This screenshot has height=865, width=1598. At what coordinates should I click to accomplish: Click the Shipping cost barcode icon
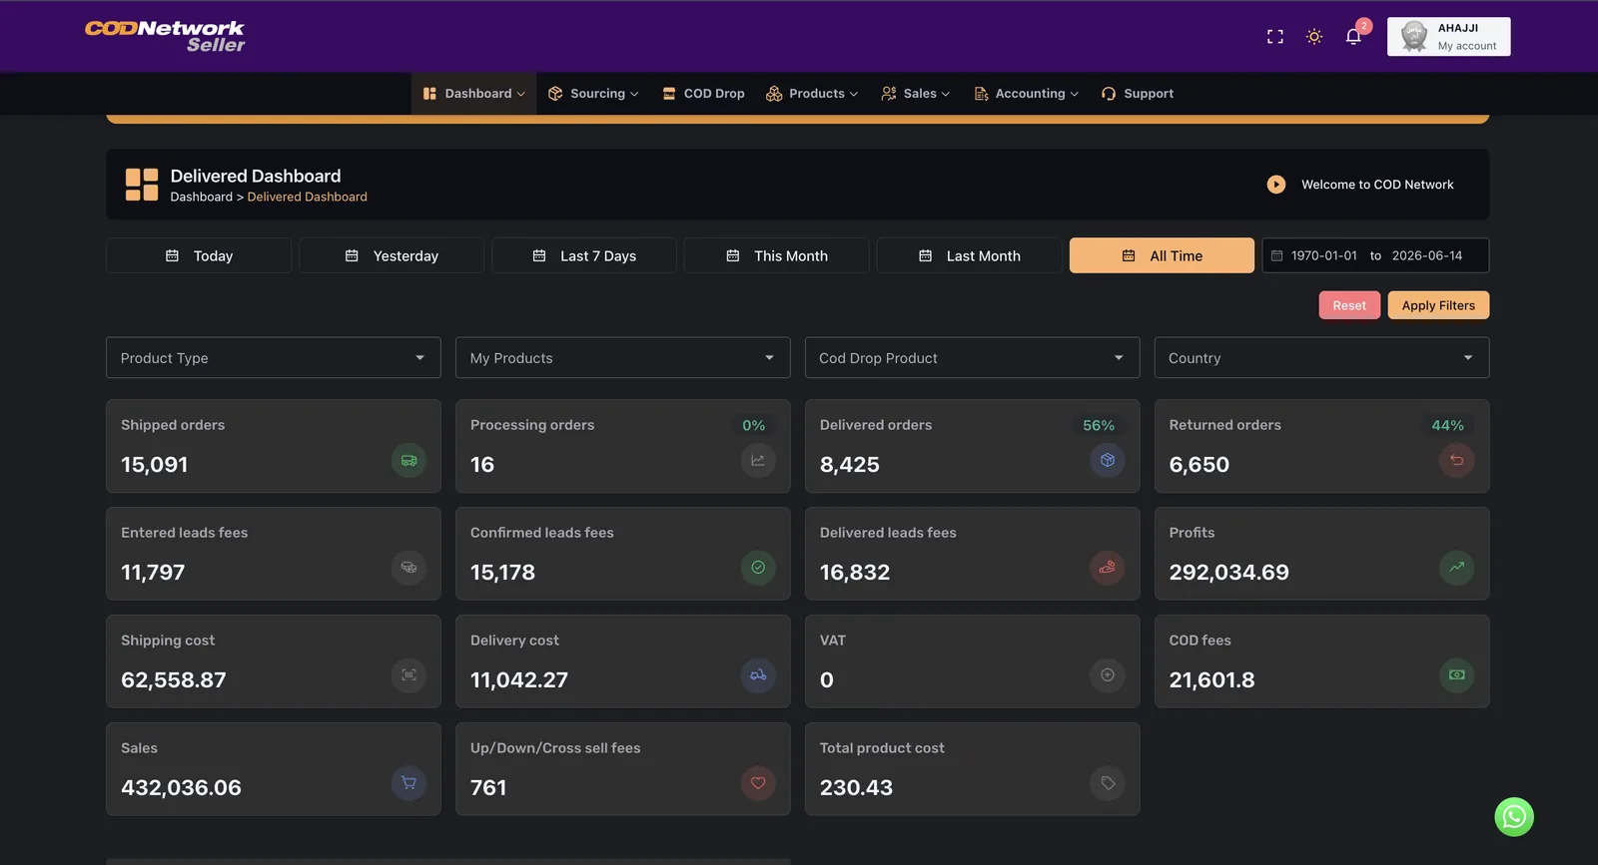(x=408, y=675)
